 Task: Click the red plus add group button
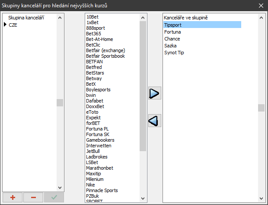pos(13,197)
